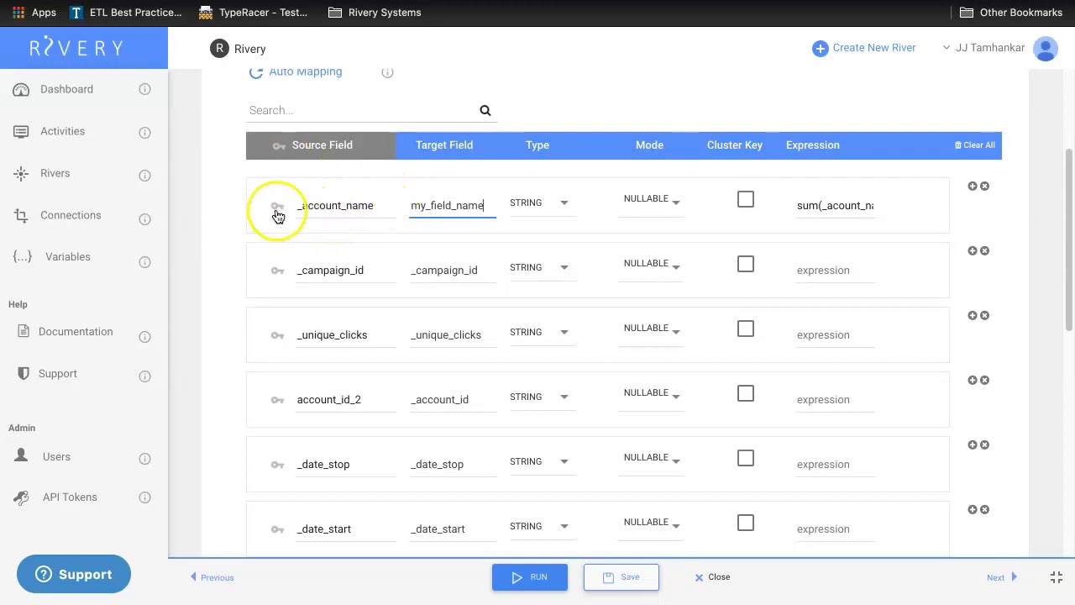Click the Save button
Image resolution: width=1075 pixels, height=605 pixels.
[x=621, y=577]
